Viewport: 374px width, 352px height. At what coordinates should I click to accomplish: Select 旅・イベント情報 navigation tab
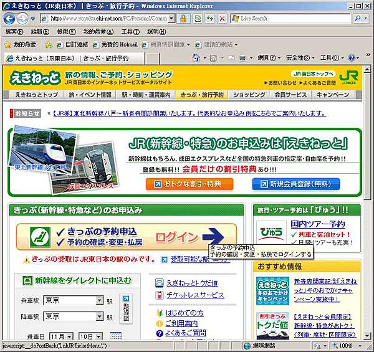point(90,95)
